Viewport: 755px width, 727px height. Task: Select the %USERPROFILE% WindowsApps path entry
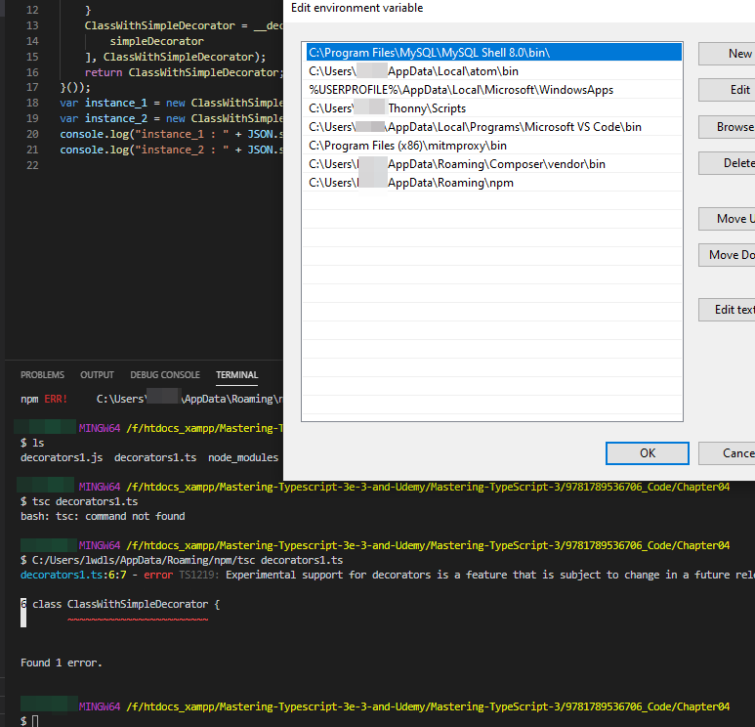(x=493, y=90)
